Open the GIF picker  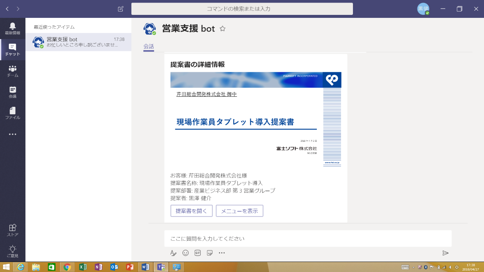198,253
